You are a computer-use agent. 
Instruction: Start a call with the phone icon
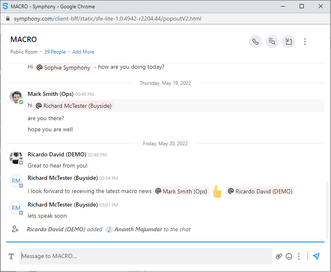pyautogui.click(x=256, y=42)
